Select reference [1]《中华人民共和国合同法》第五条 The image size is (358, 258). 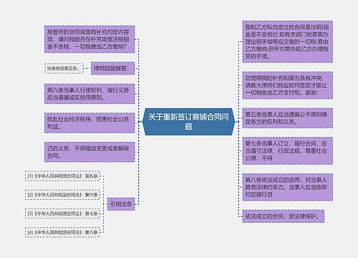(x=62, y=176)
